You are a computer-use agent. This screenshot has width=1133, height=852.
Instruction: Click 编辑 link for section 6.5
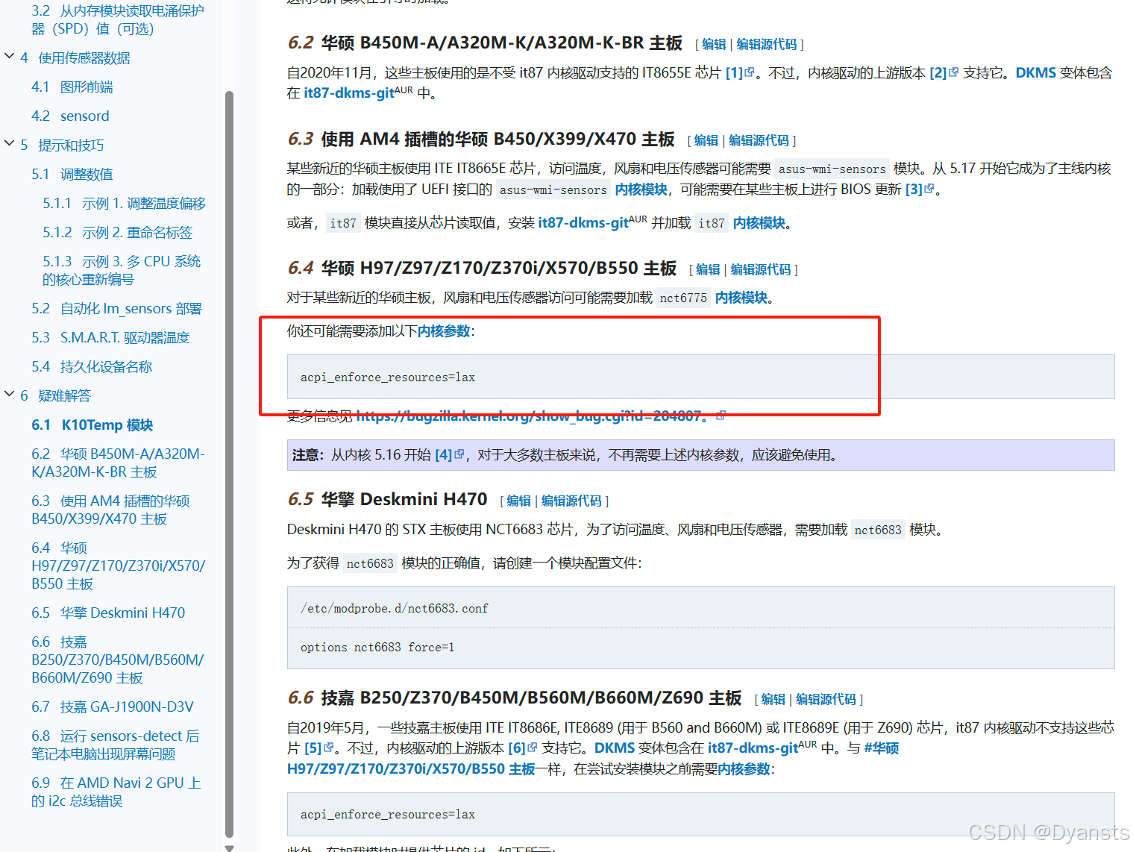click(x=518, y=501)
